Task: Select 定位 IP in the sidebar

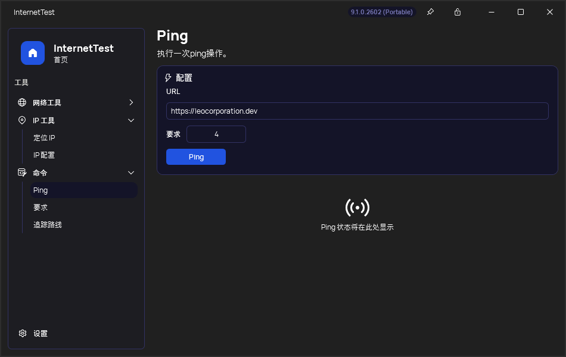Action: tap(44, 137)
